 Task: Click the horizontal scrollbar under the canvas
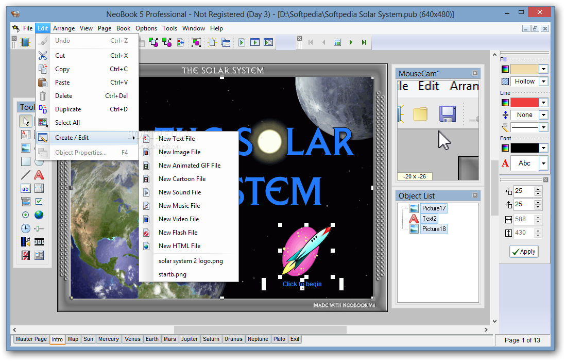(x=250, y=330)
